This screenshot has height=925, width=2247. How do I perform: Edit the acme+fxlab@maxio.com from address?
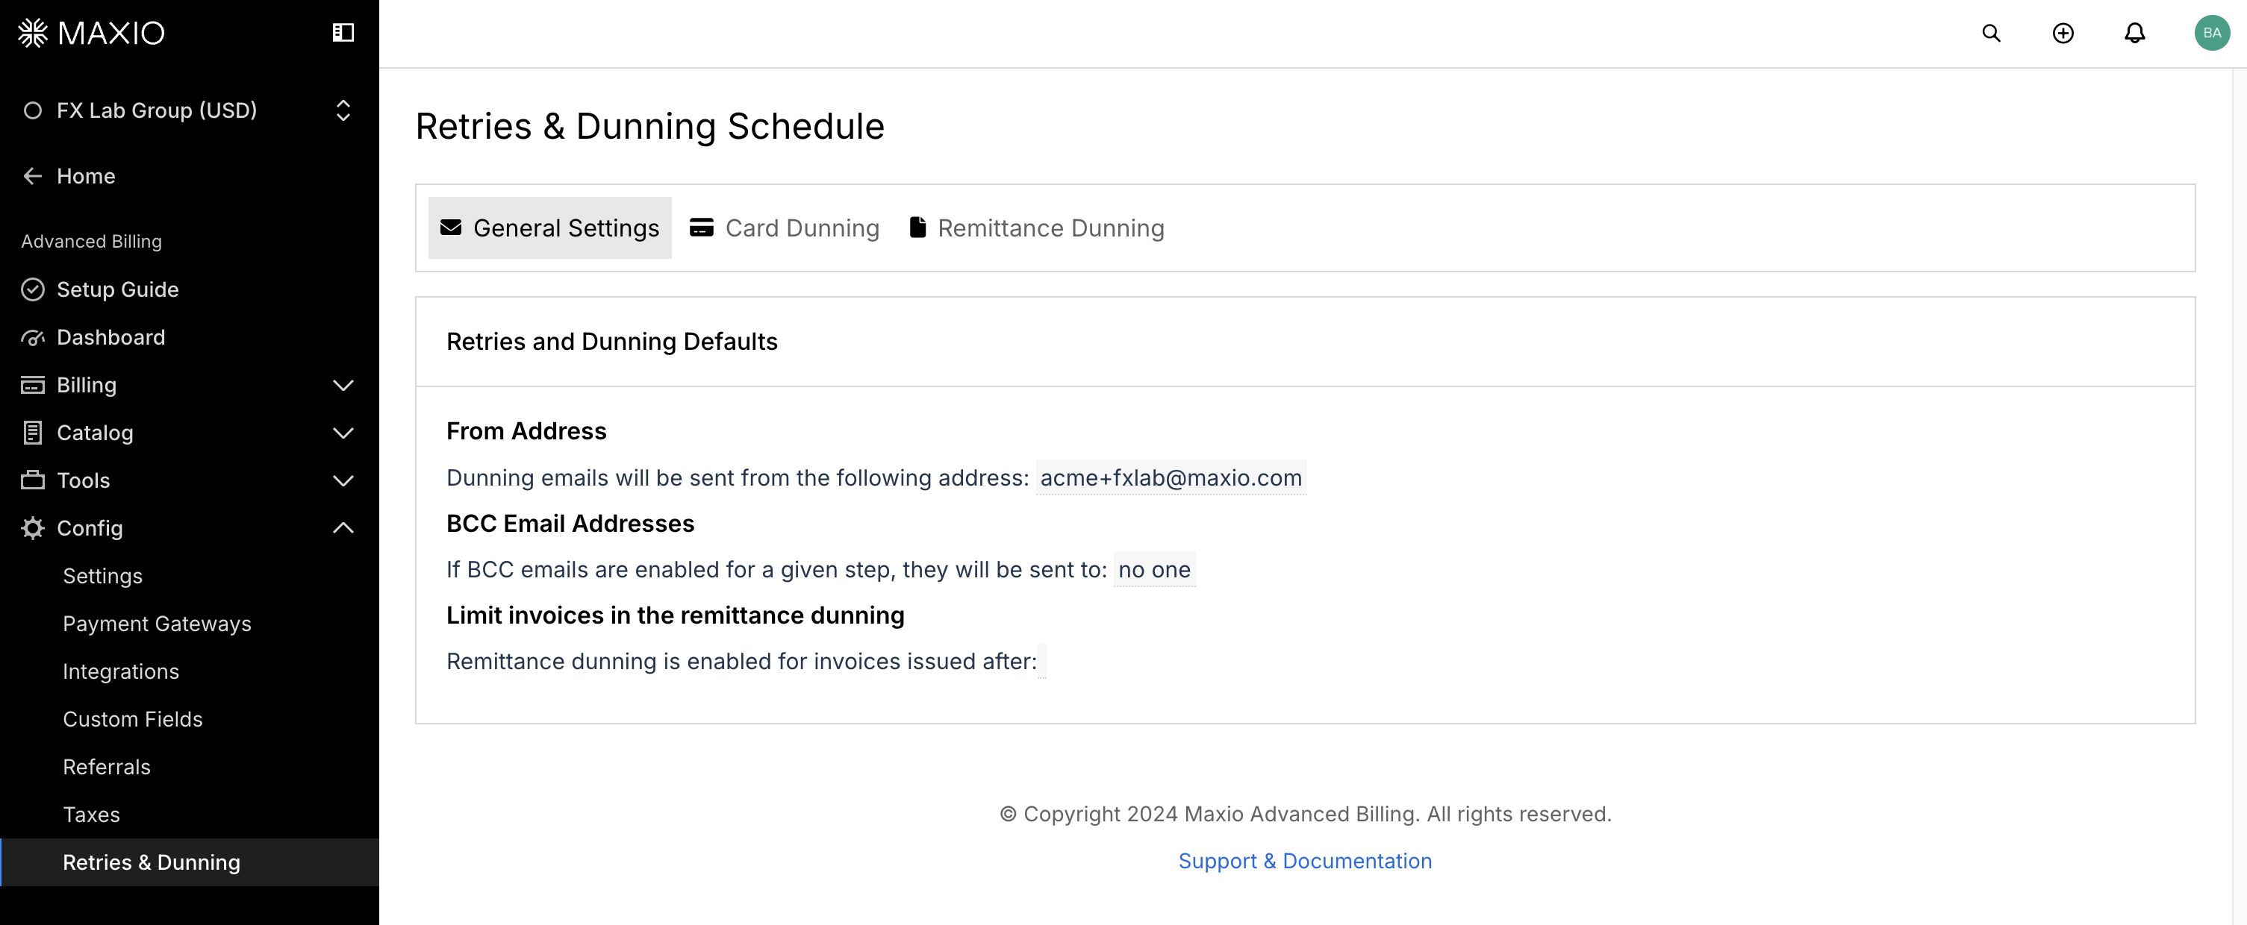(1170, 477)
